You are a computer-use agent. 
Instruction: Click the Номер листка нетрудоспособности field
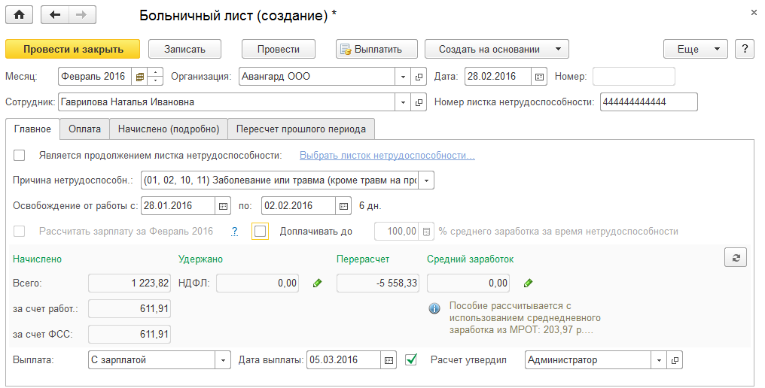click(648, 102)
